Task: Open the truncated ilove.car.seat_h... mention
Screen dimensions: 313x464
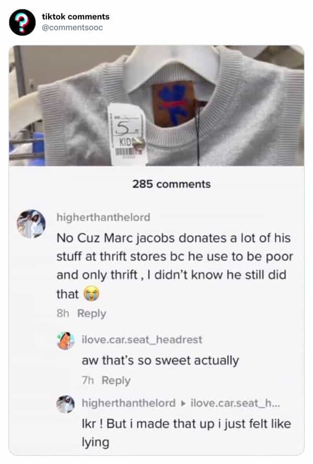Action: (236, 403)
